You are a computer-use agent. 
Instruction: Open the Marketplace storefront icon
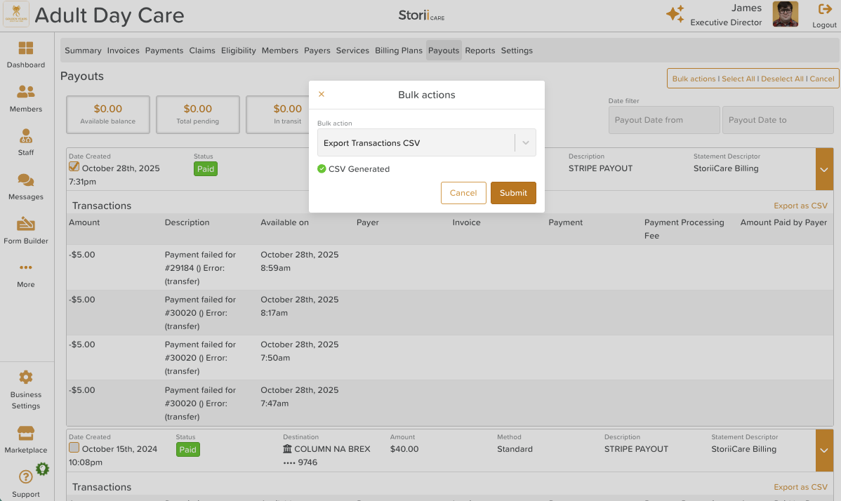point(26,433)
